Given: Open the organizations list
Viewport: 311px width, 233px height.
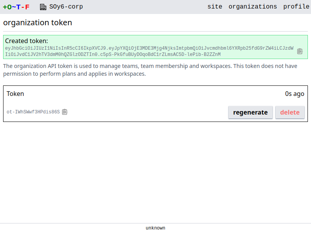Looking at the screenshot, I should [x=253, y=7].
